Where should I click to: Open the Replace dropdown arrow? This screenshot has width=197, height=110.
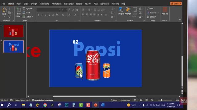pyautogui.click(x=158, y=13)
